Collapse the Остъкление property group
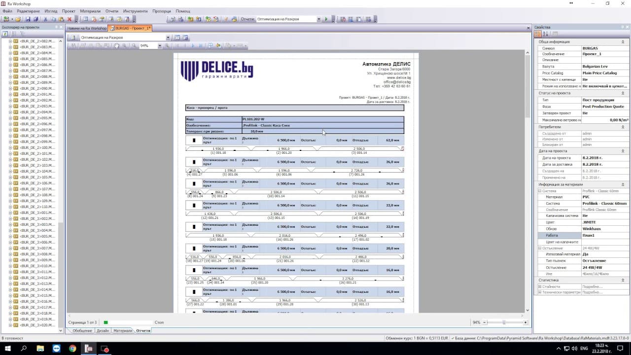The width and height of the screenshot is (631, 355). (540, 248)
